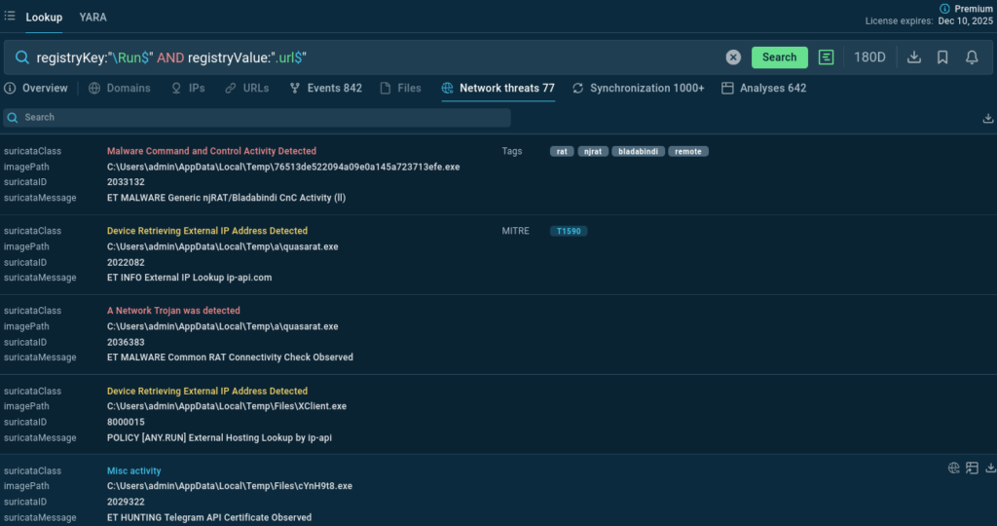Export the network threats list via download icon
Image resolution: width=997 pixels, height=526 pixels.
[x=989, y=118]
